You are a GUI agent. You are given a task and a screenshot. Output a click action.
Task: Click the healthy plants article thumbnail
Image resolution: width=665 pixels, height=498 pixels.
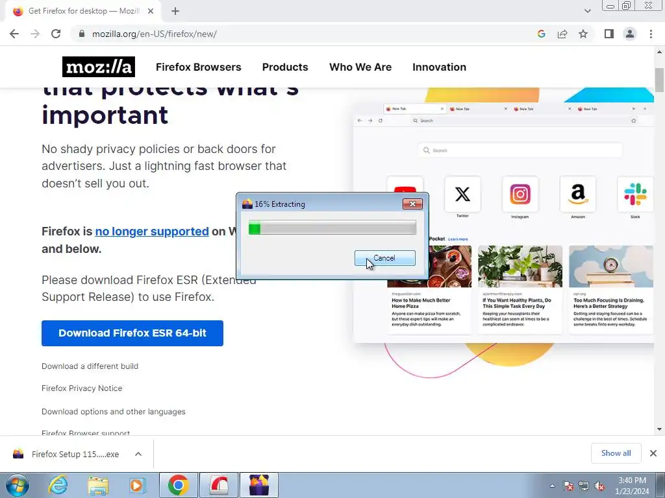click(x=520, y=267)
